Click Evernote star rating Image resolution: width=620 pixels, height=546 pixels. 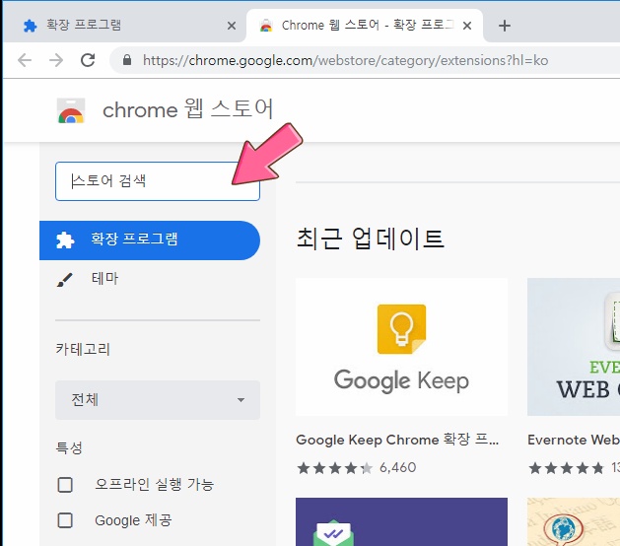pos(566,468)
